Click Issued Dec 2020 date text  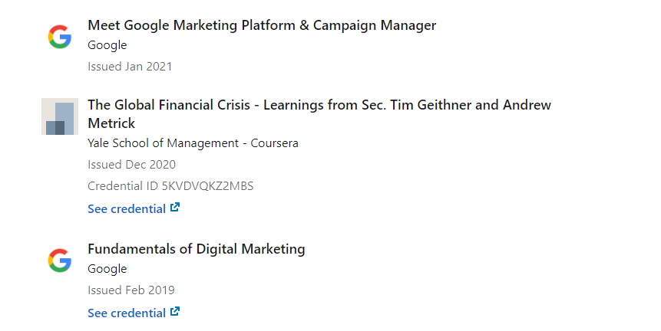131,165
